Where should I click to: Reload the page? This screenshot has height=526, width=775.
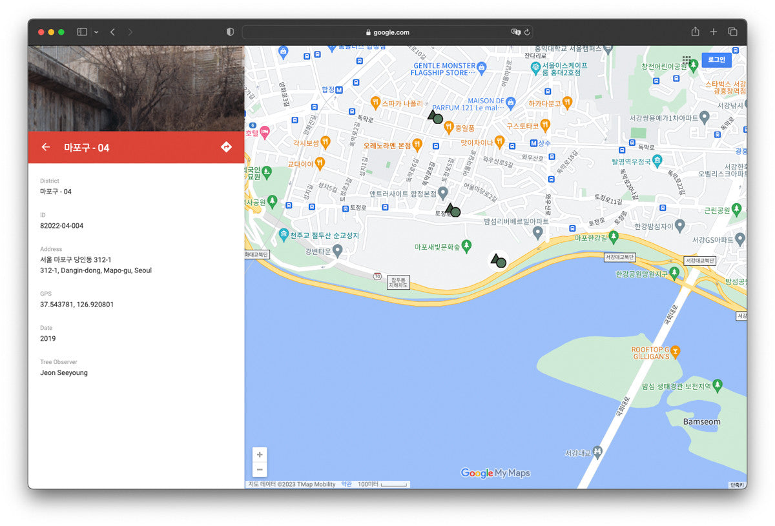527,32
